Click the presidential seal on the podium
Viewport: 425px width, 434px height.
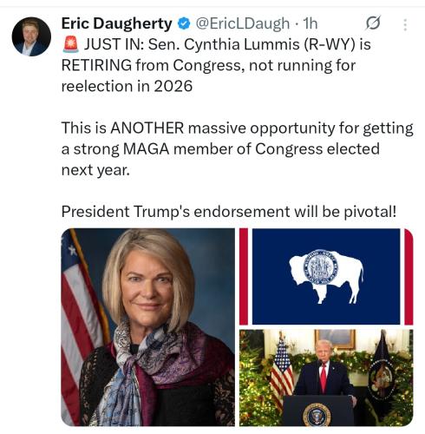tap(317, 415)
